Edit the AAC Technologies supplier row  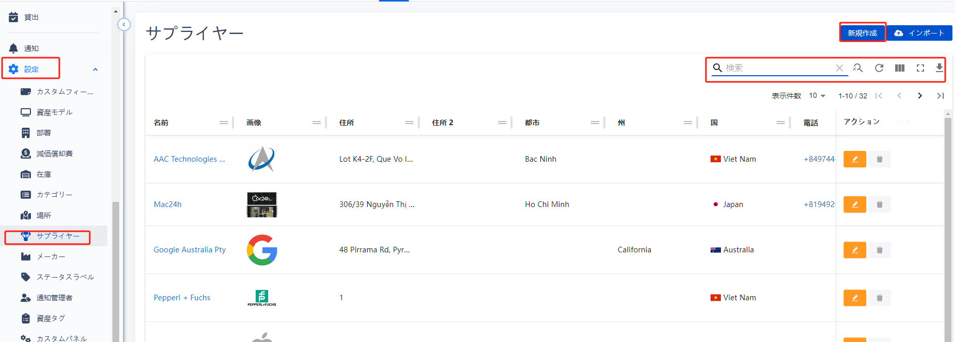coord(854,159)
